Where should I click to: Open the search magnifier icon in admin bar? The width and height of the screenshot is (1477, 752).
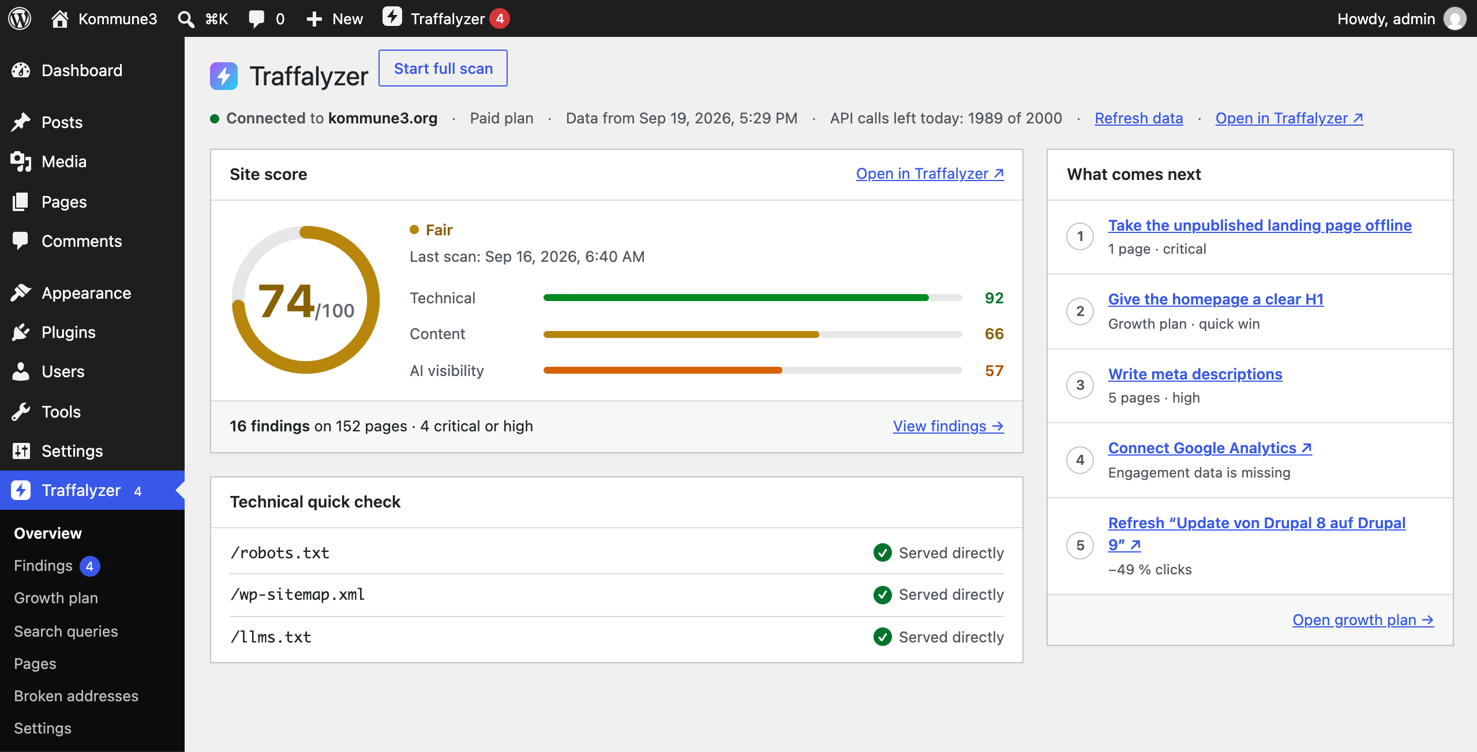pos(186,19)
